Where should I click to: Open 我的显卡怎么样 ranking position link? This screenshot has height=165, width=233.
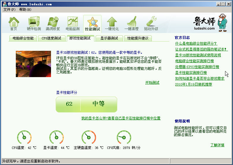(121, 118)
